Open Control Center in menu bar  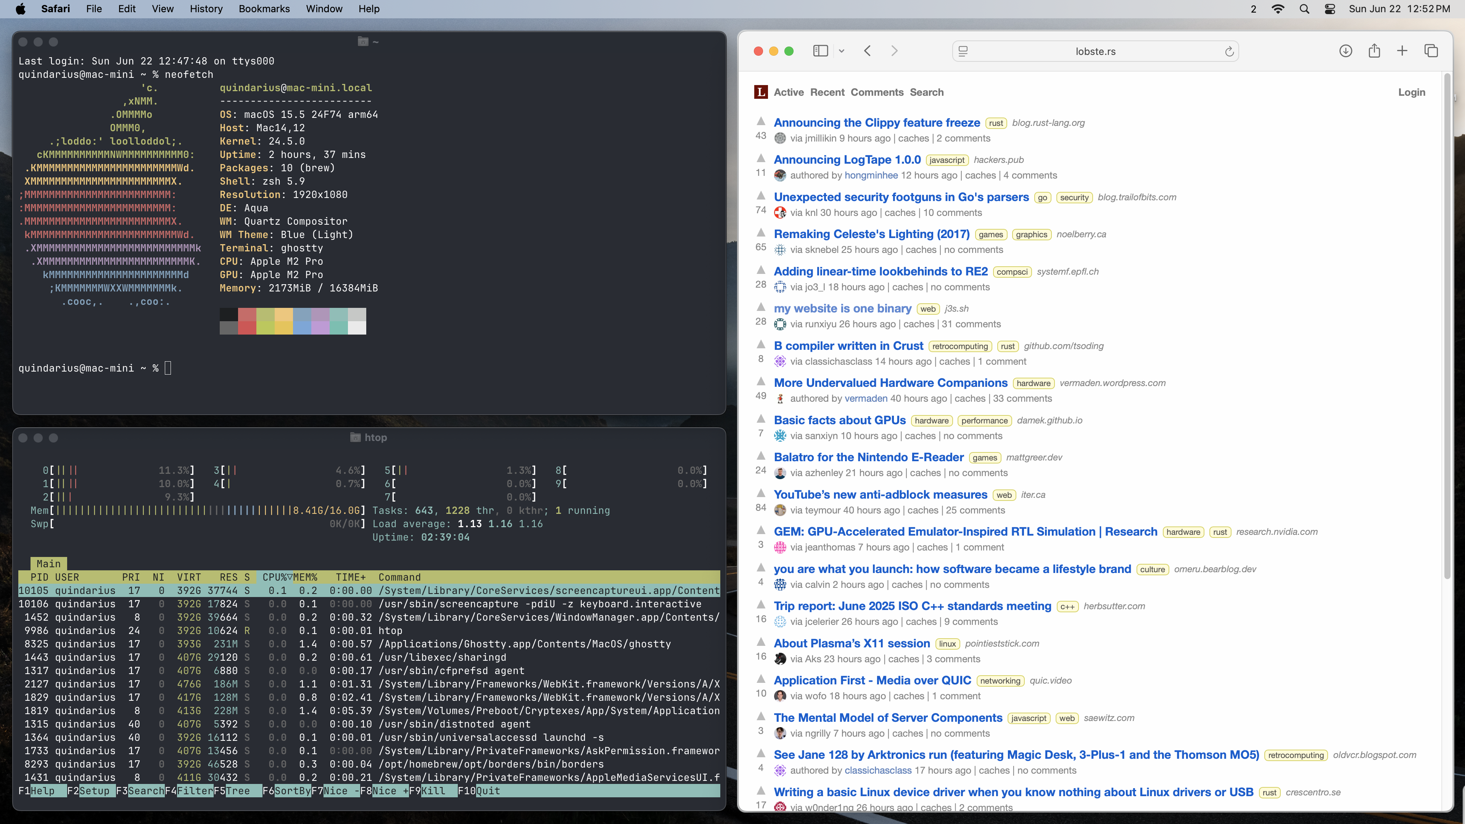pyautogui.click(x=1330, y=9)
